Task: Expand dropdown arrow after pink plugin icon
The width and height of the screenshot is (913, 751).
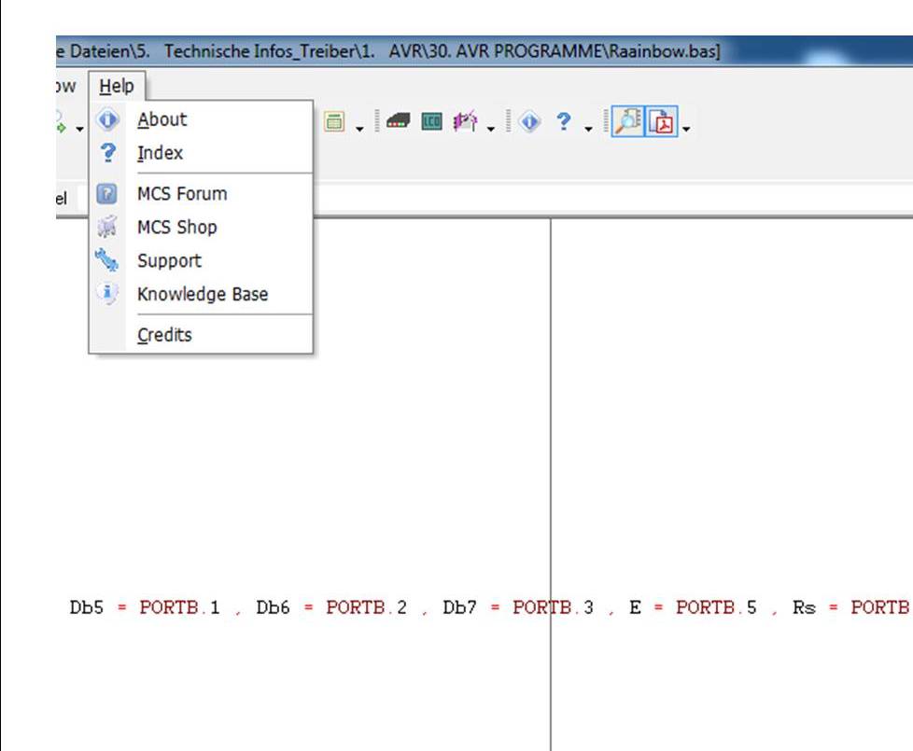Action: point(489,128)
